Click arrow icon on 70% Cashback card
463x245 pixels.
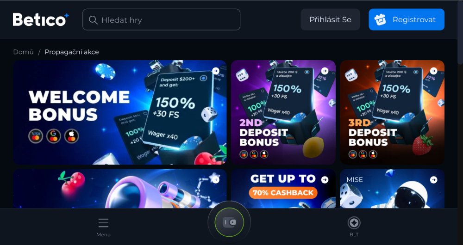point(325,180)
